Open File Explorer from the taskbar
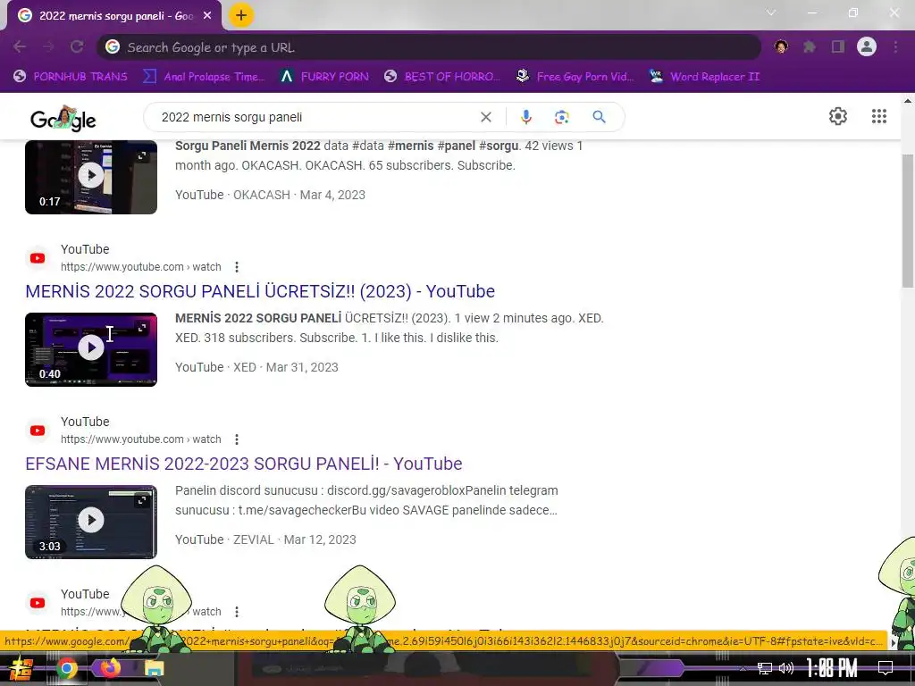The height and width of the screenshot is (686, 915). 155,668
